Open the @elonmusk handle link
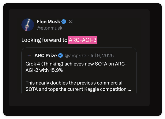The image size is (165, 119). [49, 28]
